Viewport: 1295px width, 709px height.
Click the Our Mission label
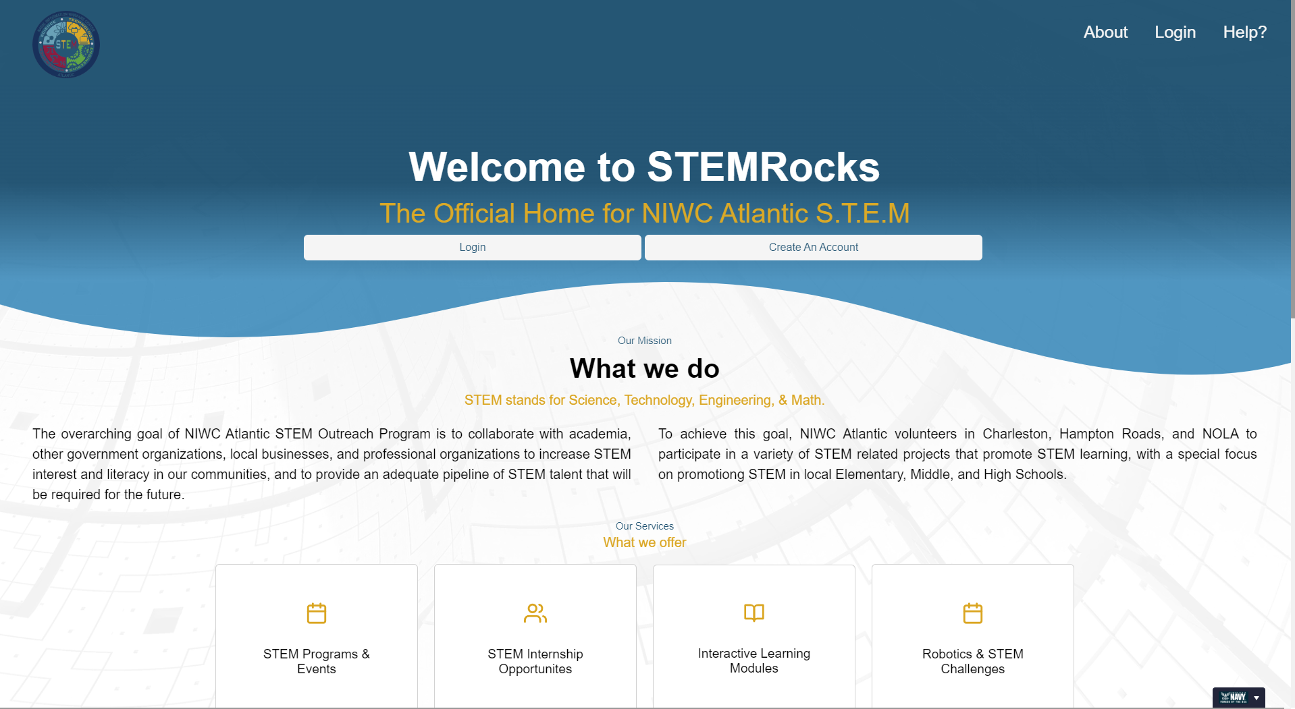pyautogui.click(x=645, y=341)
